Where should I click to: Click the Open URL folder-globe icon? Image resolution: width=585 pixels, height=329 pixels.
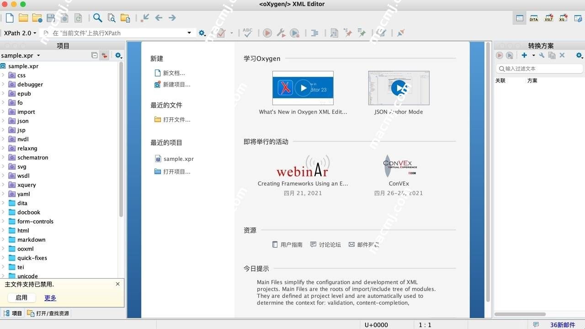[x=37, y=18]
